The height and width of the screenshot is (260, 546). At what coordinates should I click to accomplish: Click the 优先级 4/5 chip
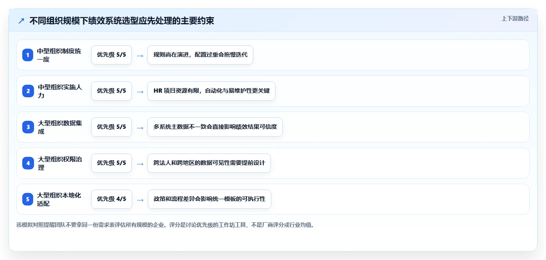tap(111, 199)
